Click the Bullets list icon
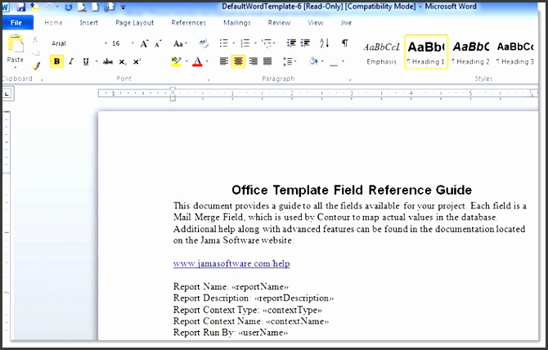 [x=223, y=43]
